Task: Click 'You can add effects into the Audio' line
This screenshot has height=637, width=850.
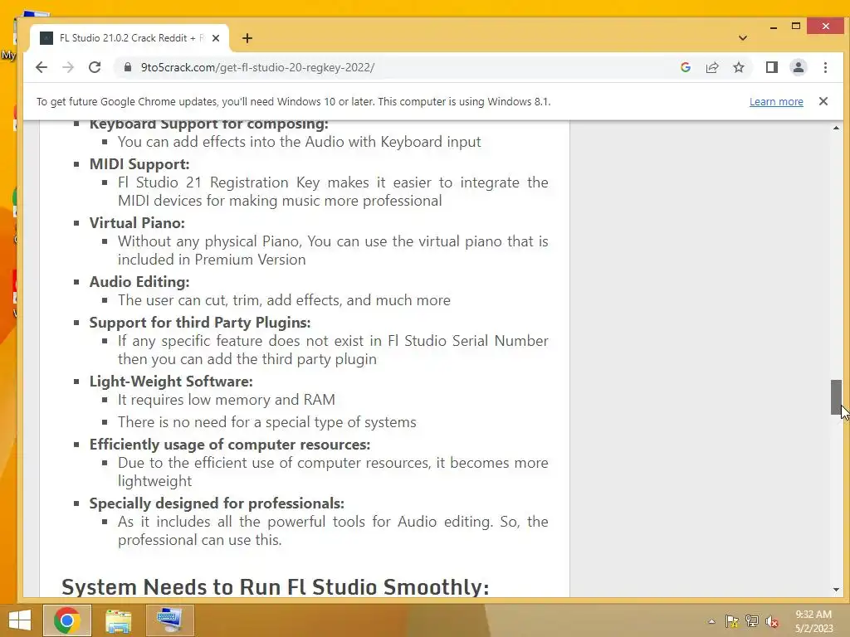Action: [x=299, y=142]
